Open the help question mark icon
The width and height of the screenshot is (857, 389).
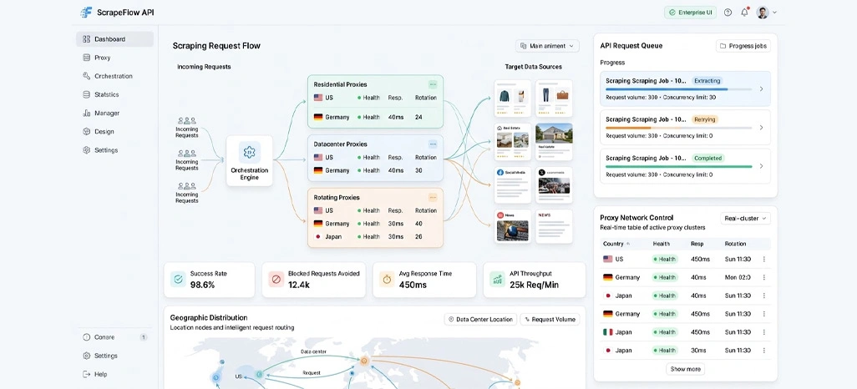tap(728, 12)
